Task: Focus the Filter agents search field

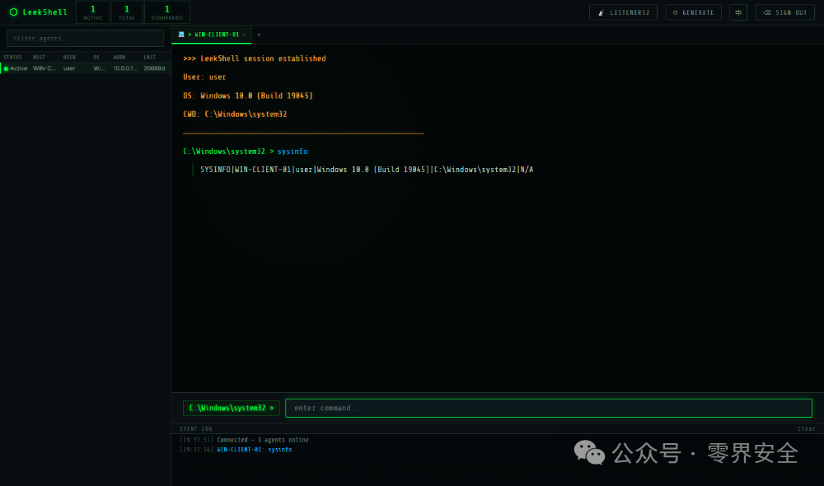Action: (85, 39)
